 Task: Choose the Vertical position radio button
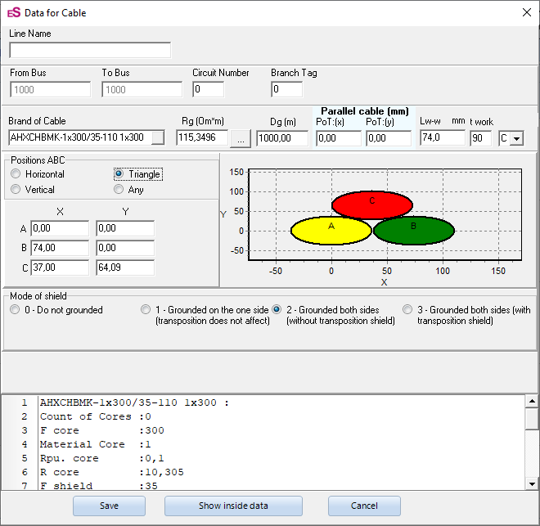click(x=16, y=190)
